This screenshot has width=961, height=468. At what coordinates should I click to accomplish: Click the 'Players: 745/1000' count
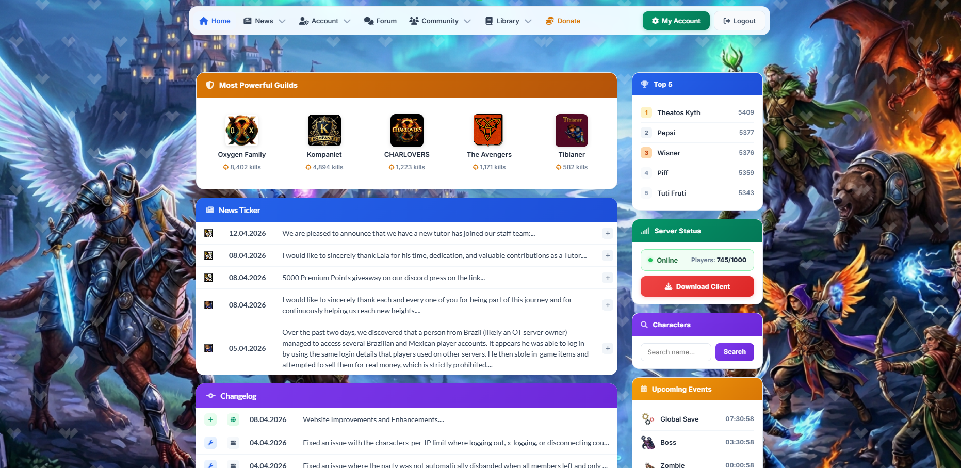tap(719, 260)
